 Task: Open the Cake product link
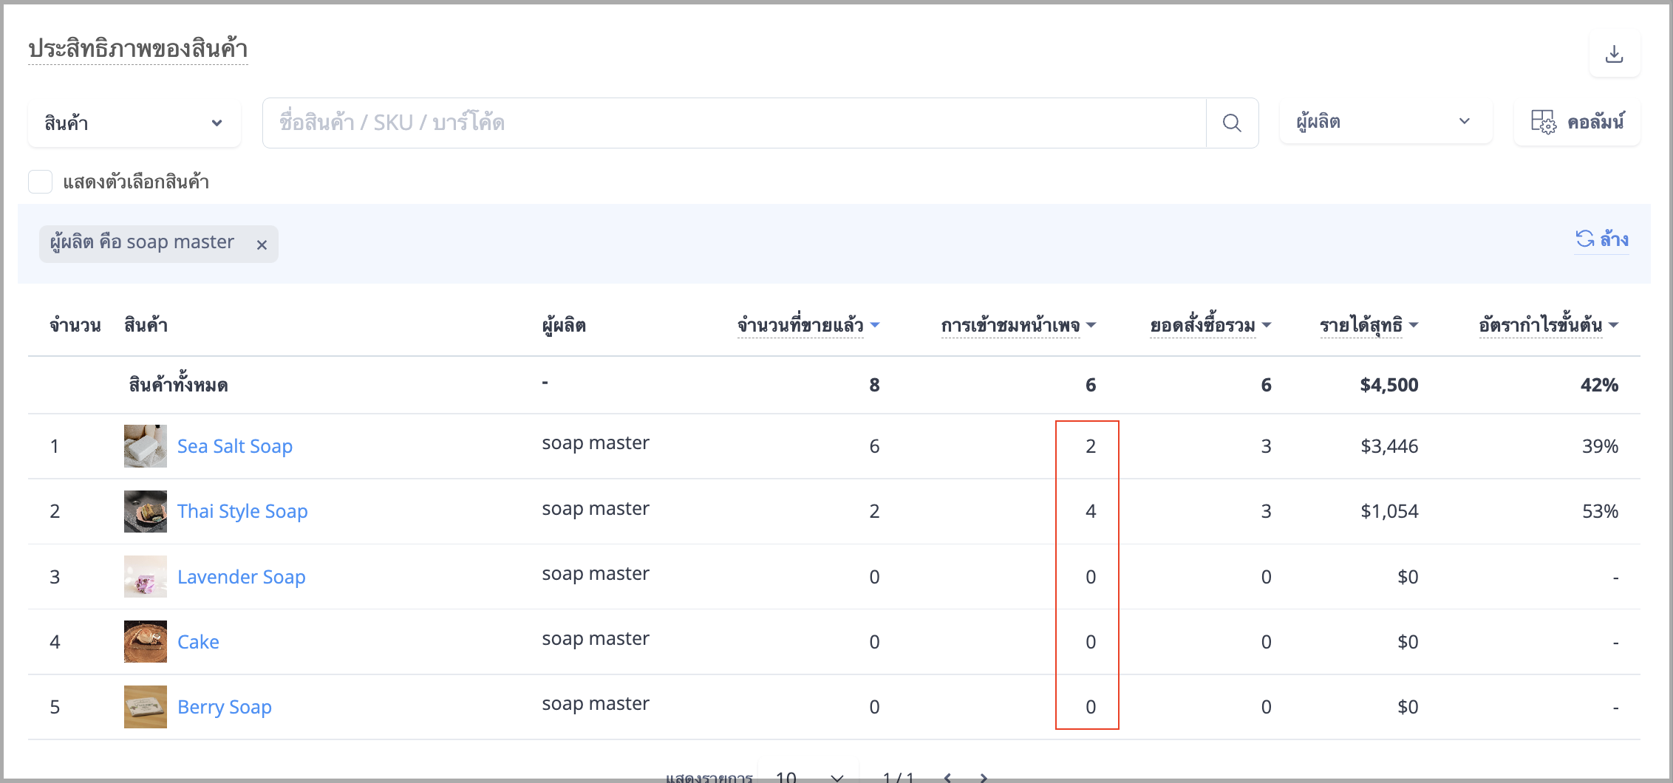tap(198, 642)
